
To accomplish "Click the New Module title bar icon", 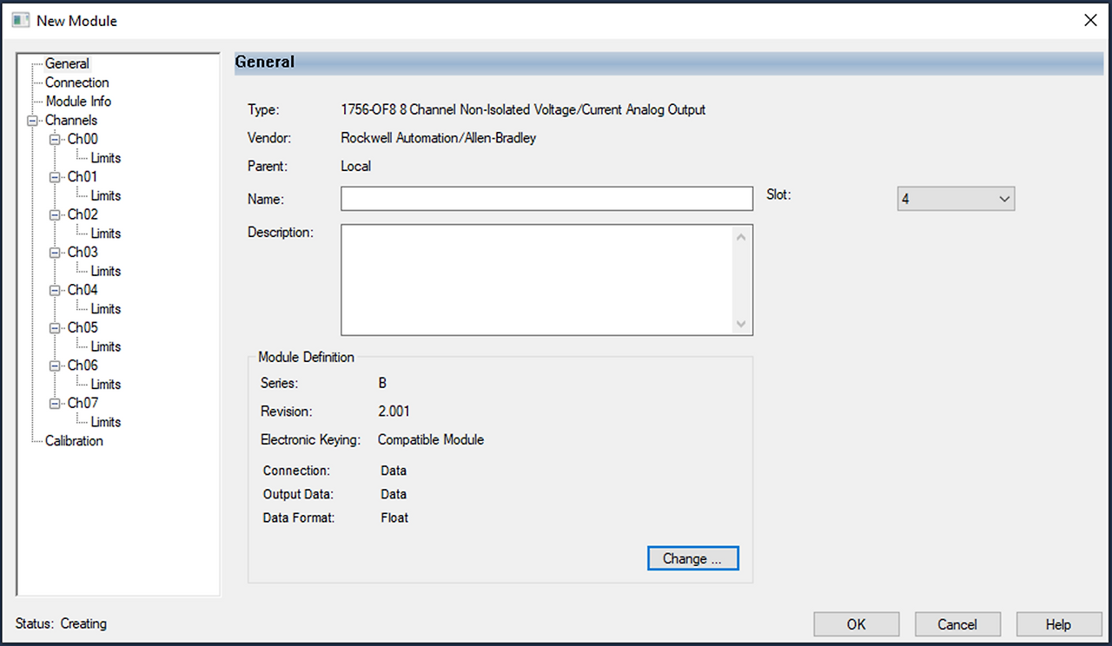I will click(19, 19).
